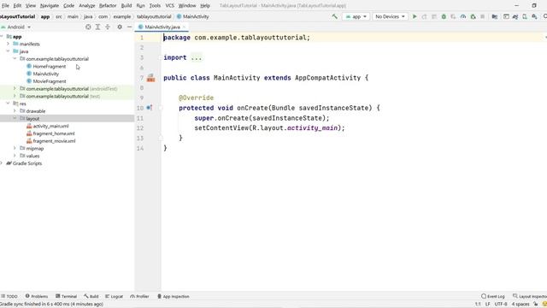Select fragment_home.xml layout file
Screen dimensions: 547x308
click(x=54, y=133)
